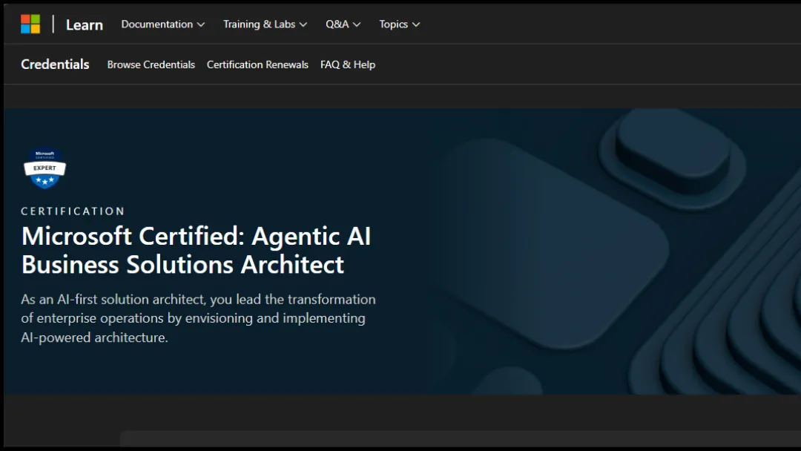The image size is (801, 451).
Task: Open Certification Renewals tab
Action: pos(257,65)
